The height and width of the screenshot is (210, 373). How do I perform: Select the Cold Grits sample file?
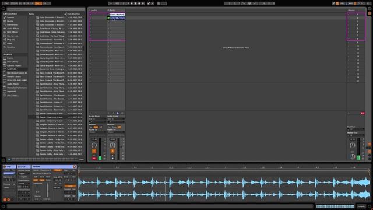click(52, 36)
